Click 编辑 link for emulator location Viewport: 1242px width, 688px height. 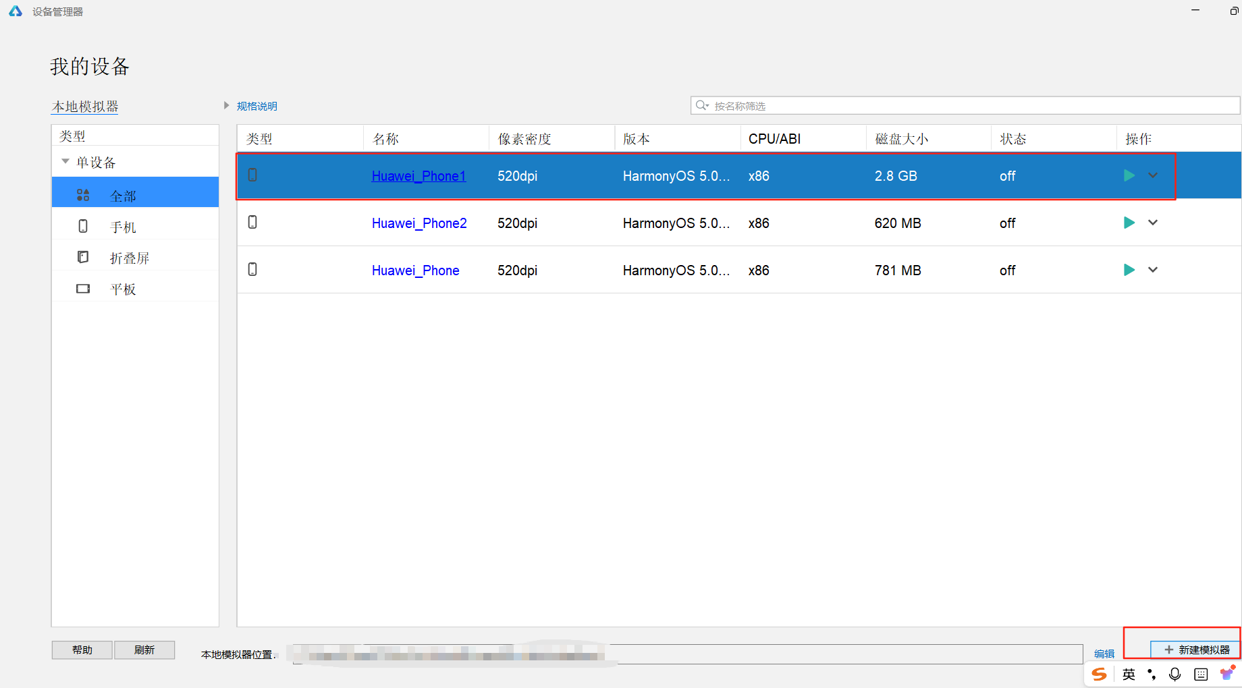coord(1104,654)
